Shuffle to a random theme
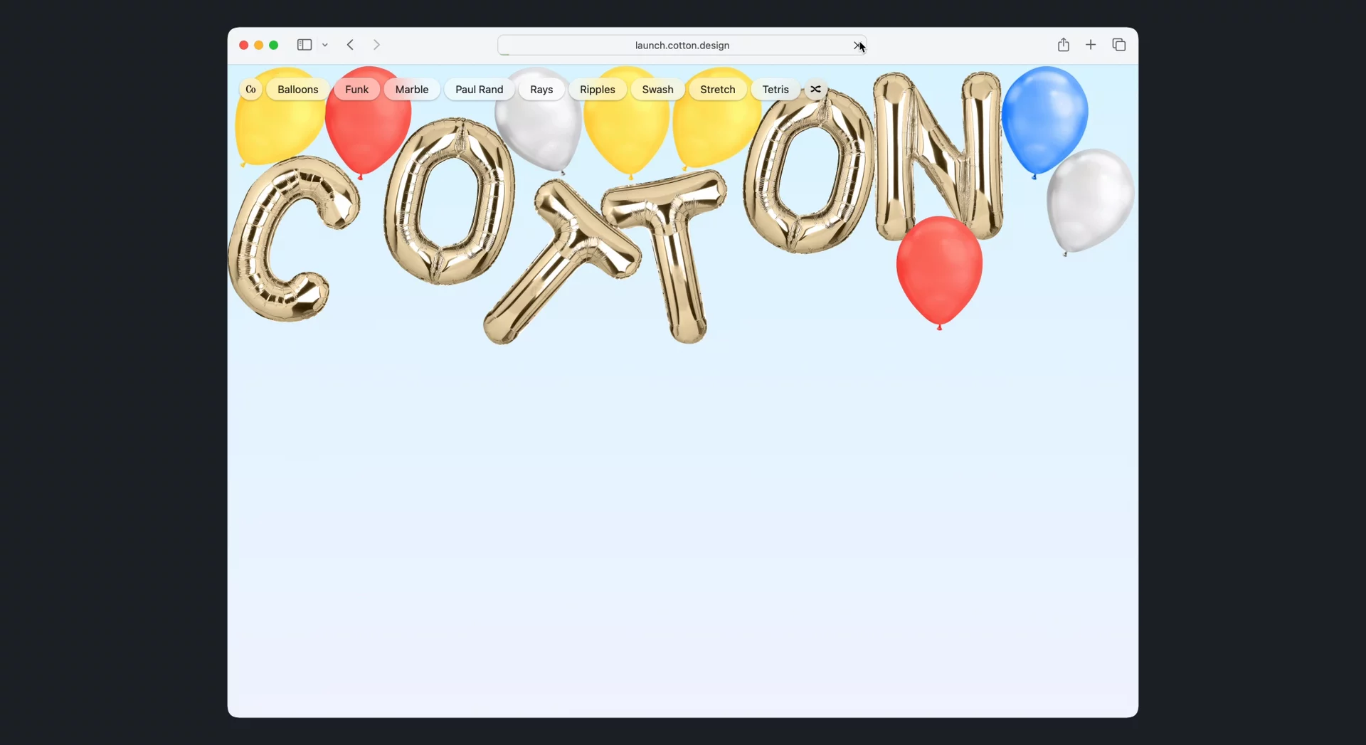The image size is (1366, 745). click(815, 90)
